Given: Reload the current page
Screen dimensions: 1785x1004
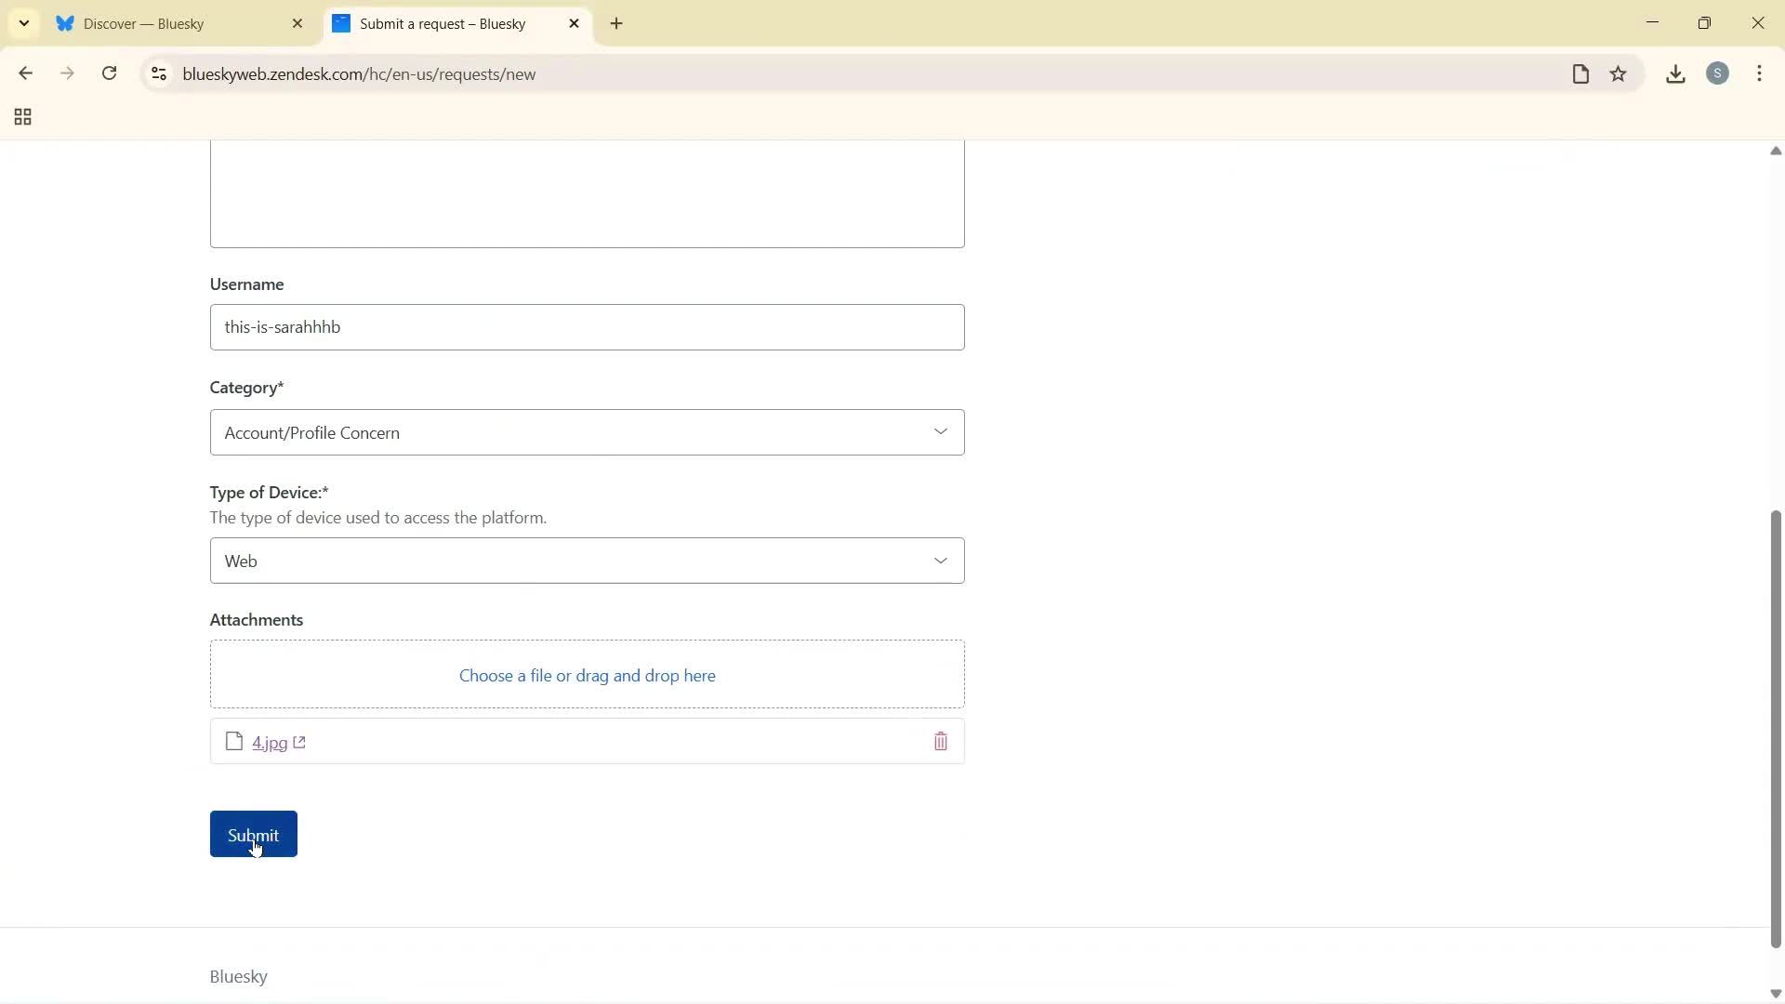Looking at the screenshot, I should (x=109, y=73).
